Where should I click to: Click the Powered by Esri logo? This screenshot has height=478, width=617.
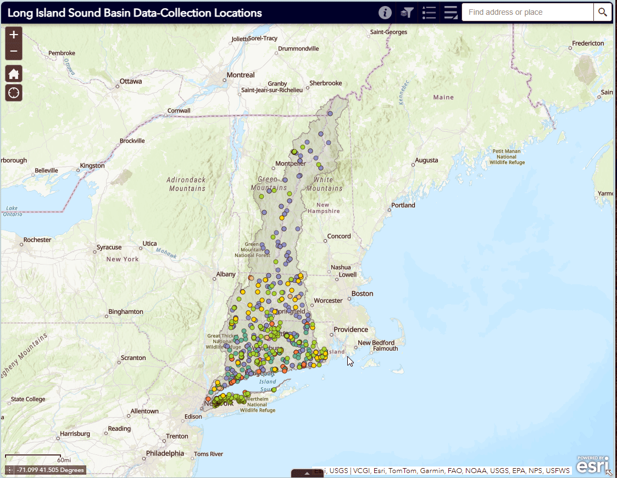tap(592, 465)
